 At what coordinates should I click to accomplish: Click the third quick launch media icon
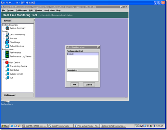click(19, 126)
